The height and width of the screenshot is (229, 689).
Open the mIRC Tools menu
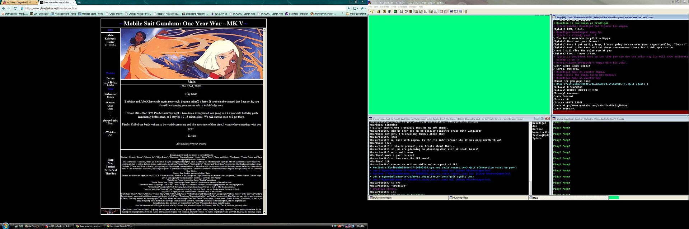click(394, 7)
